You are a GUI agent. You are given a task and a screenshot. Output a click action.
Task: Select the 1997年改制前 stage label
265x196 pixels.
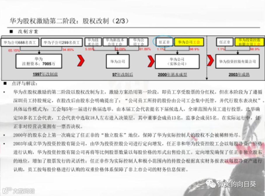[x=45, y=74]
